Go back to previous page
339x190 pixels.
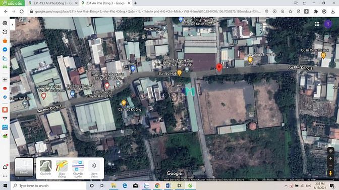(6, 12)
